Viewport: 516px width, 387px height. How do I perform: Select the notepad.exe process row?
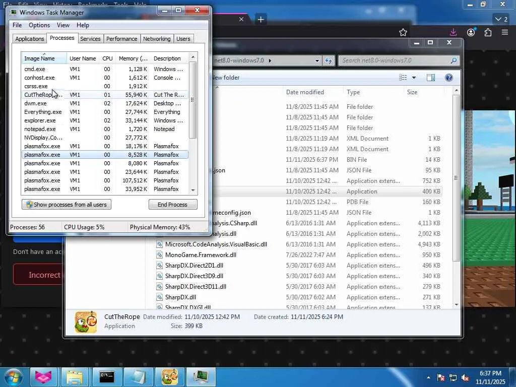[105, 129]
